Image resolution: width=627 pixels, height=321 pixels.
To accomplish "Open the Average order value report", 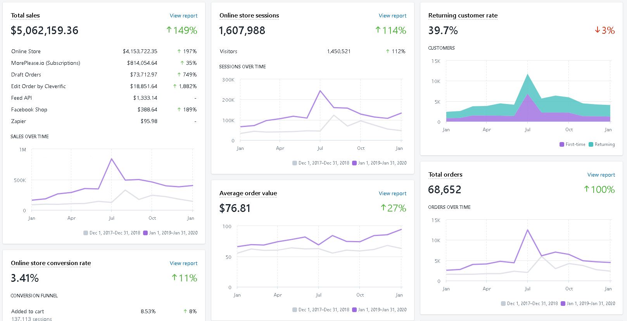I will pos(392,193).
